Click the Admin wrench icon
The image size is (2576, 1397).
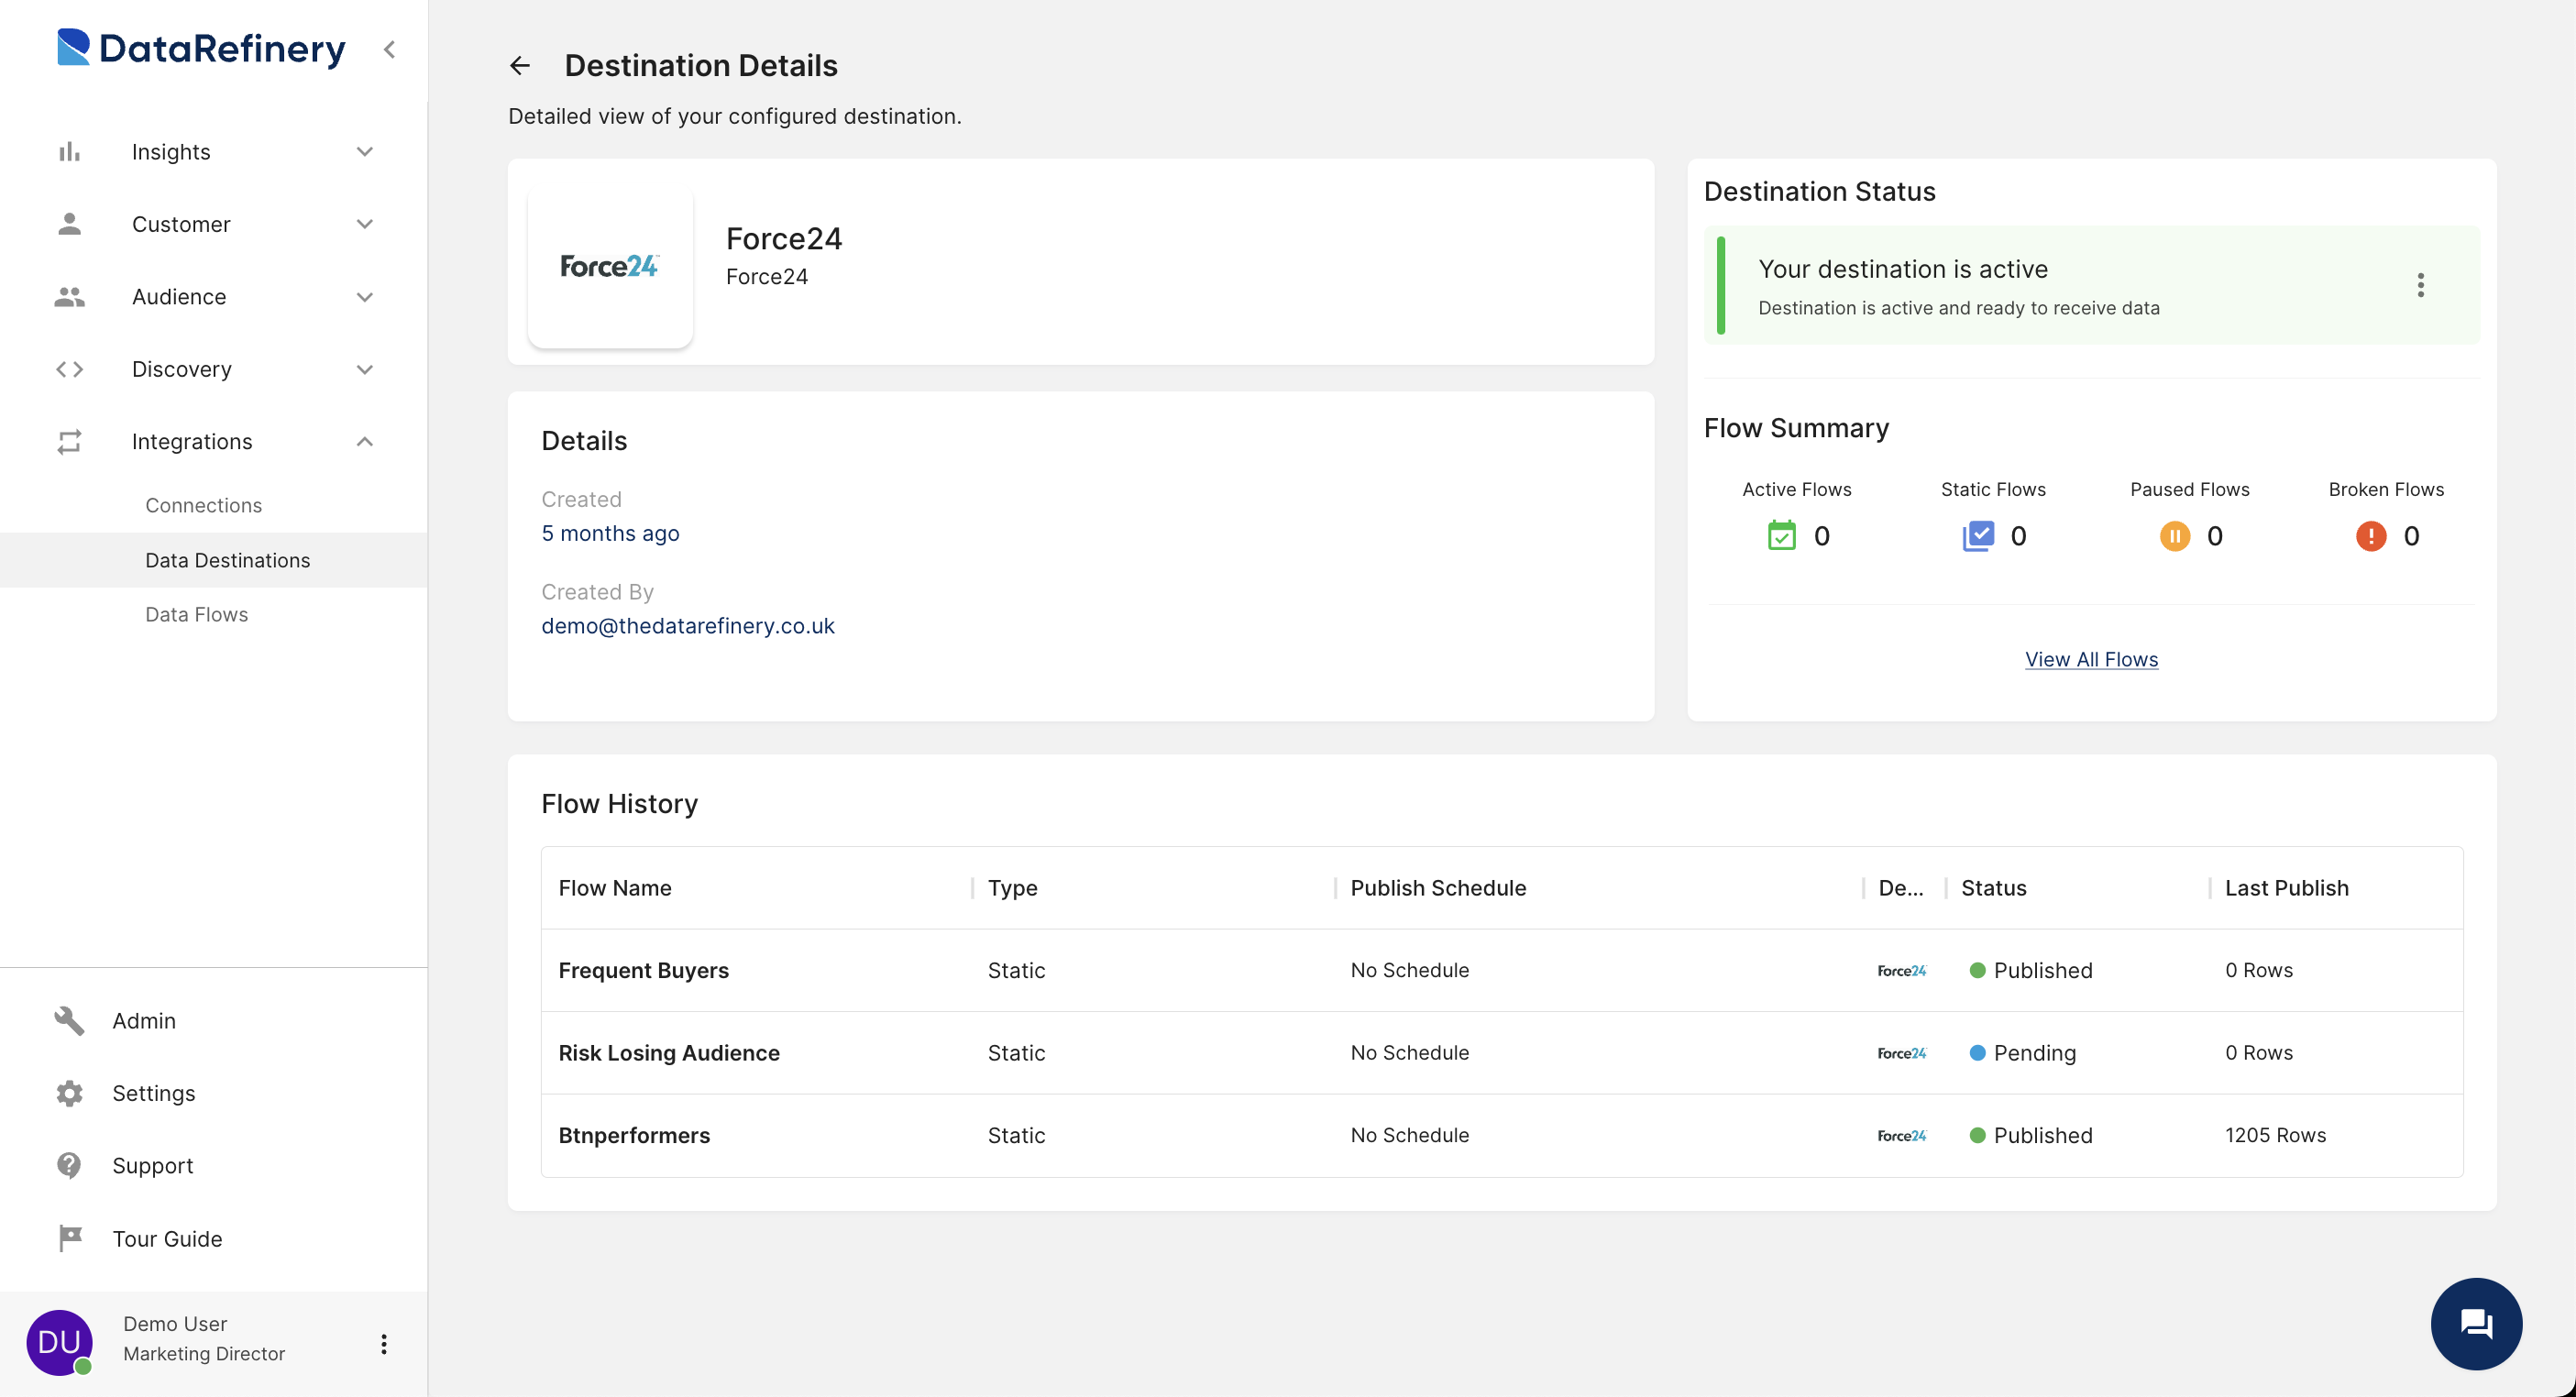pyautogui.click(x=69, y=1021)
